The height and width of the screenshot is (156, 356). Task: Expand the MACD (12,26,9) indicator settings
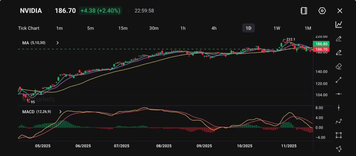pyautogui.click(x=60, y=112)
